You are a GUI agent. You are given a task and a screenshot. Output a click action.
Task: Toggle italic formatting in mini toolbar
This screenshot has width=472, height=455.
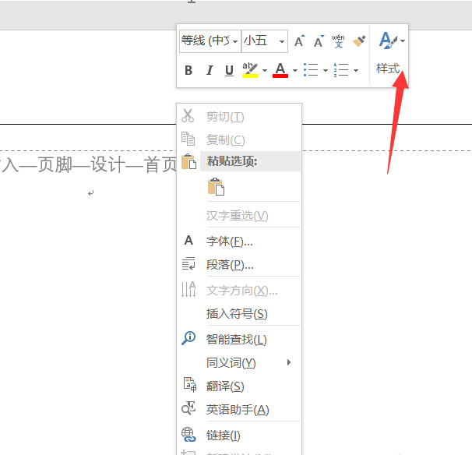(210, 70)
